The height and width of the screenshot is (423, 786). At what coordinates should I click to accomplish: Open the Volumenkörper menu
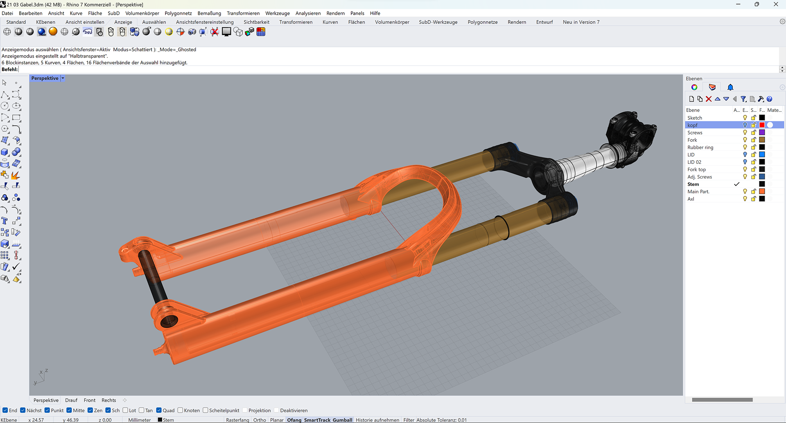coord(142,13)
